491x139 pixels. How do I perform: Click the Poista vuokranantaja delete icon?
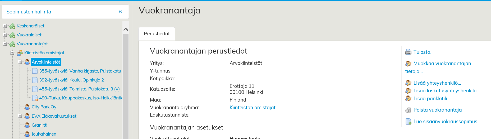(x=408, y=110)
